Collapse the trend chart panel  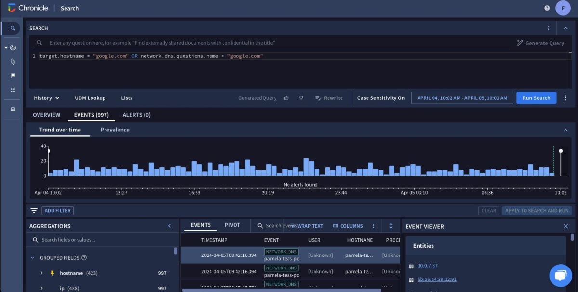coord(565,130)
